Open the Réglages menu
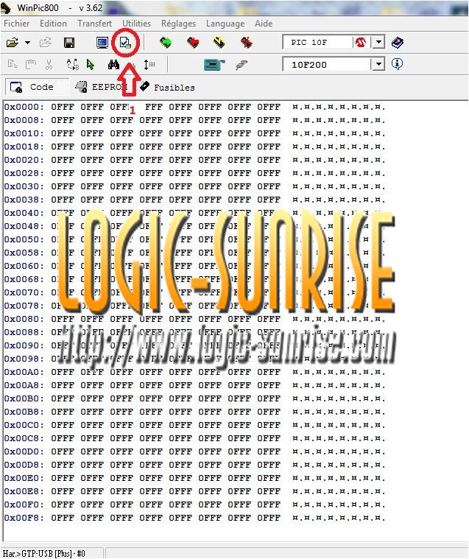Viewport: 469px width, 559px height. tap(179, 24)
